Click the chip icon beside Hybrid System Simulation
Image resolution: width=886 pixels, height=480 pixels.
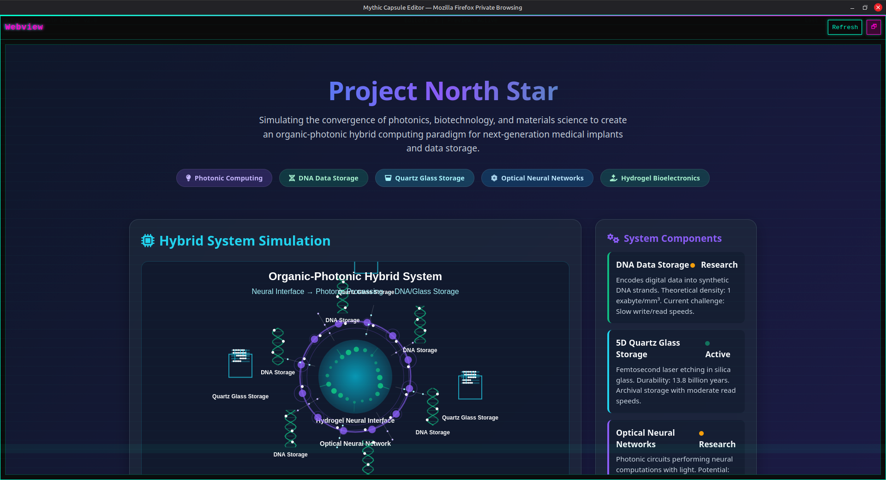pyautogui.click(x=148, y=240)
